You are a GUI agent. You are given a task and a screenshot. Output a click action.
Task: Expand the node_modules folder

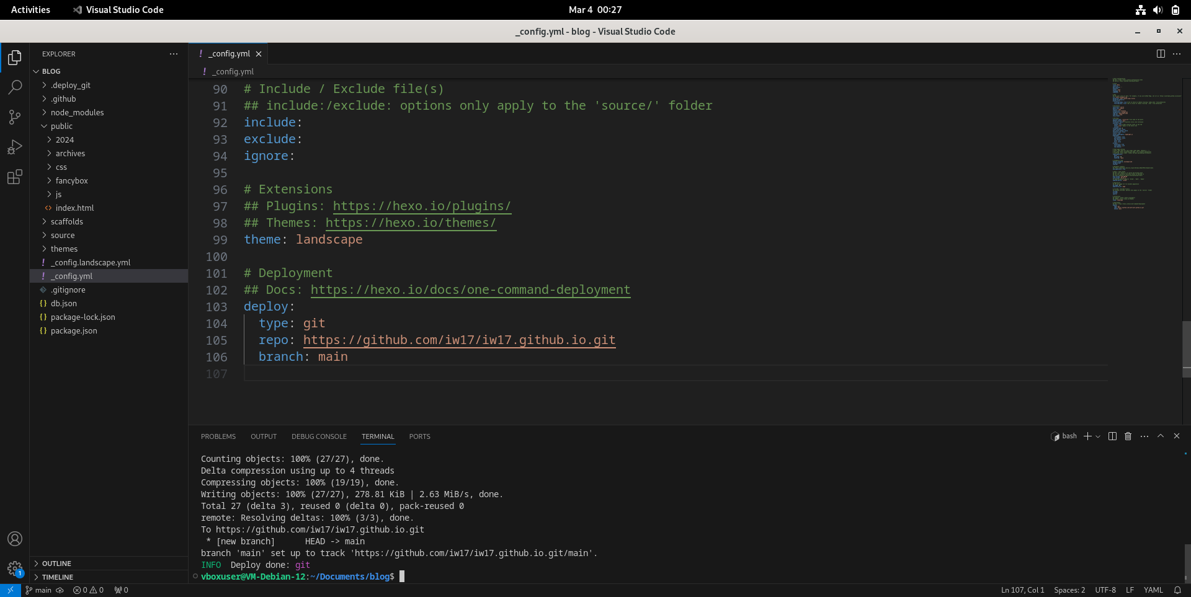[x=109, y=113]
